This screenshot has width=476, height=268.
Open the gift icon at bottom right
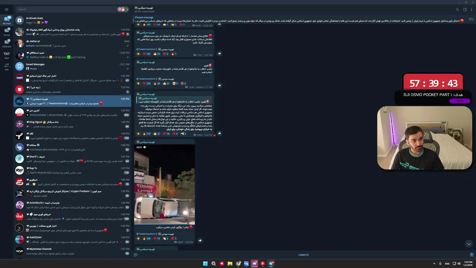tap(472, 255)
